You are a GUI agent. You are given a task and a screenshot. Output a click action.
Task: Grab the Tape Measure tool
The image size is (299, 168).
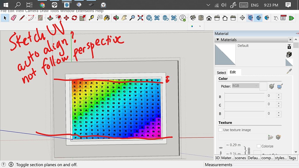coord(91,17)
